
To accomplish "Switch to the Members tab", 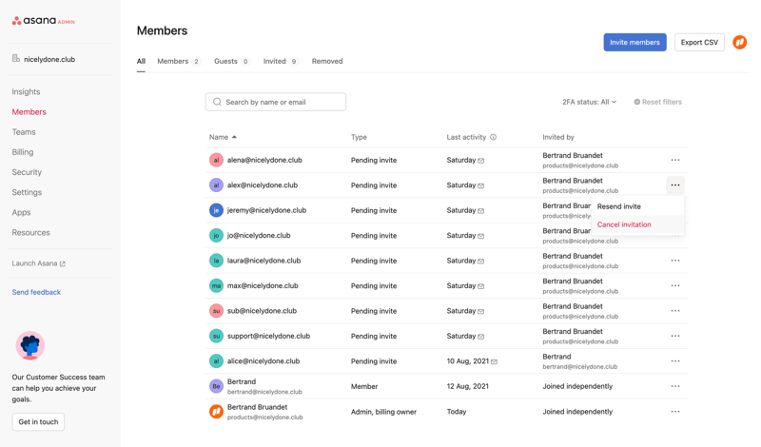I will (178, 61).
